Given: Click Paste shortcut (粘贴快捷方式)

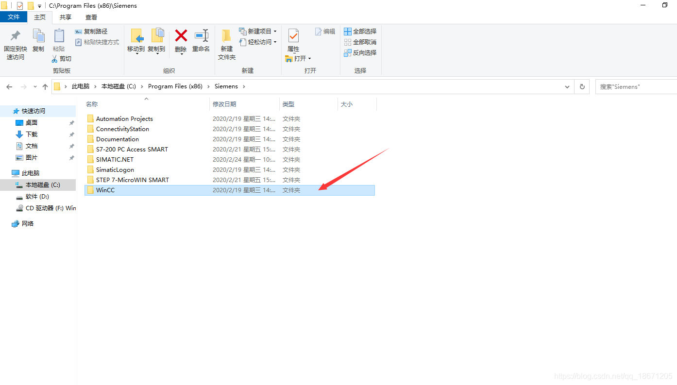Looking at the screenshot, I should [97, 42].
